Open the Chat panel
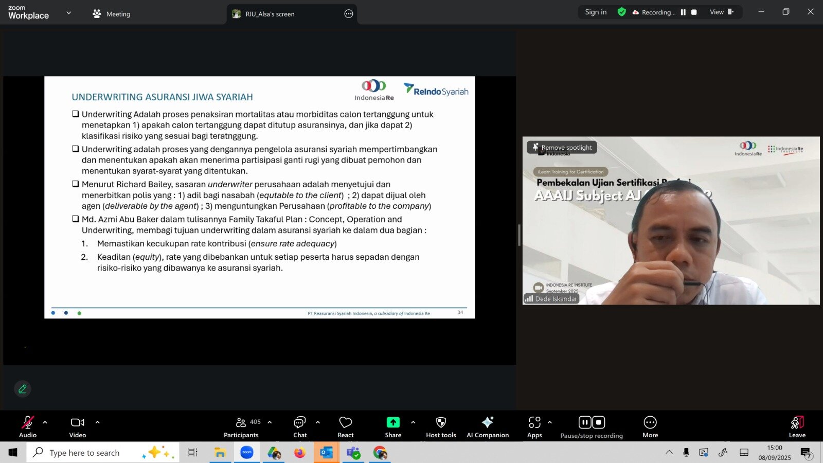 click(300, 426)
